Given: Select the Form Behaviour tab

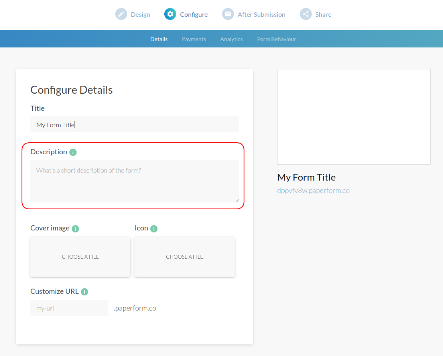Looking at the screenshot, I should point(276,39).
